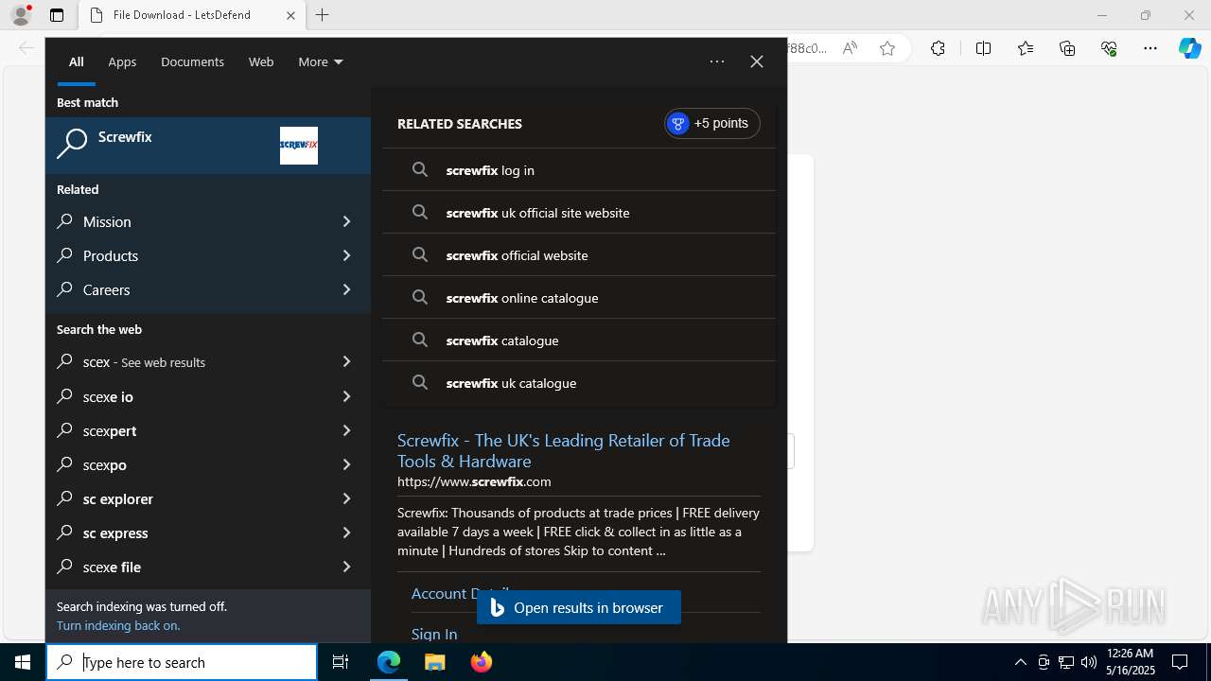Click the taskbar search input field

182,662
